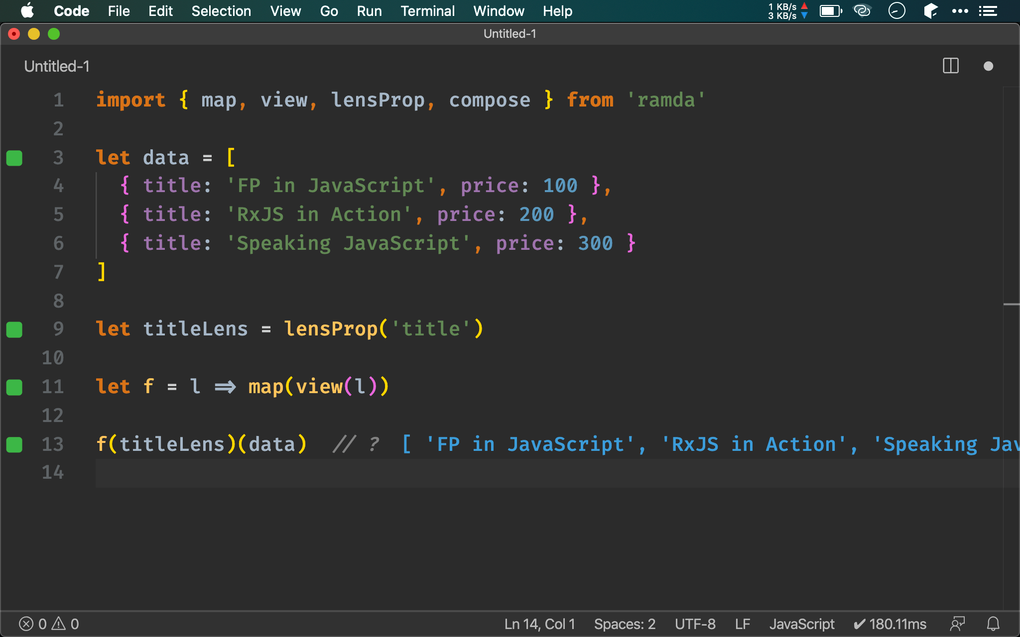Open the macOS battery status icon
The height and width of the screenshot is (637, 1020).
coord(830,11)
